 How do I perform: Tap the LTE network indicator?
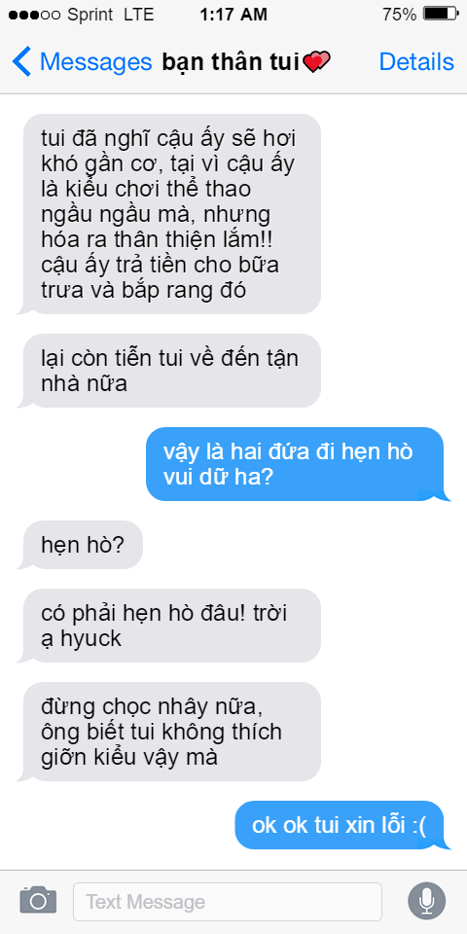[x=139, y=15]
